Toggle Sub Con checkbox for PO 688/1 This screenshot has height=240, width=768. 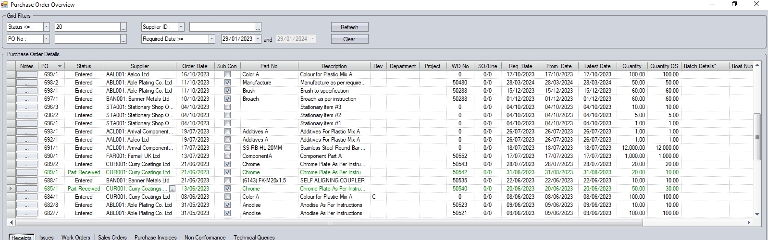pos(227,180)
